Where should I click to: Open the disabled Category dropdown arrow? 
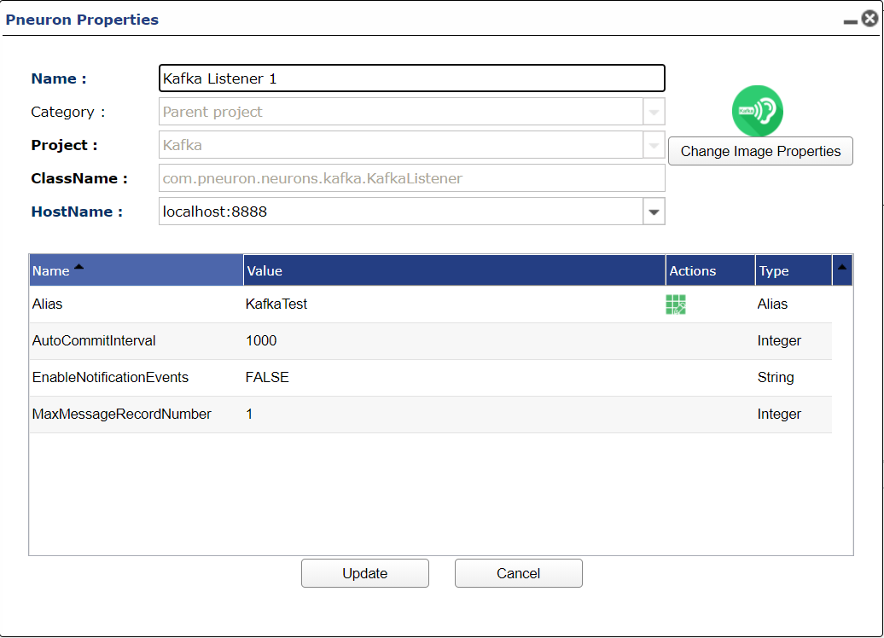point(654,112)
